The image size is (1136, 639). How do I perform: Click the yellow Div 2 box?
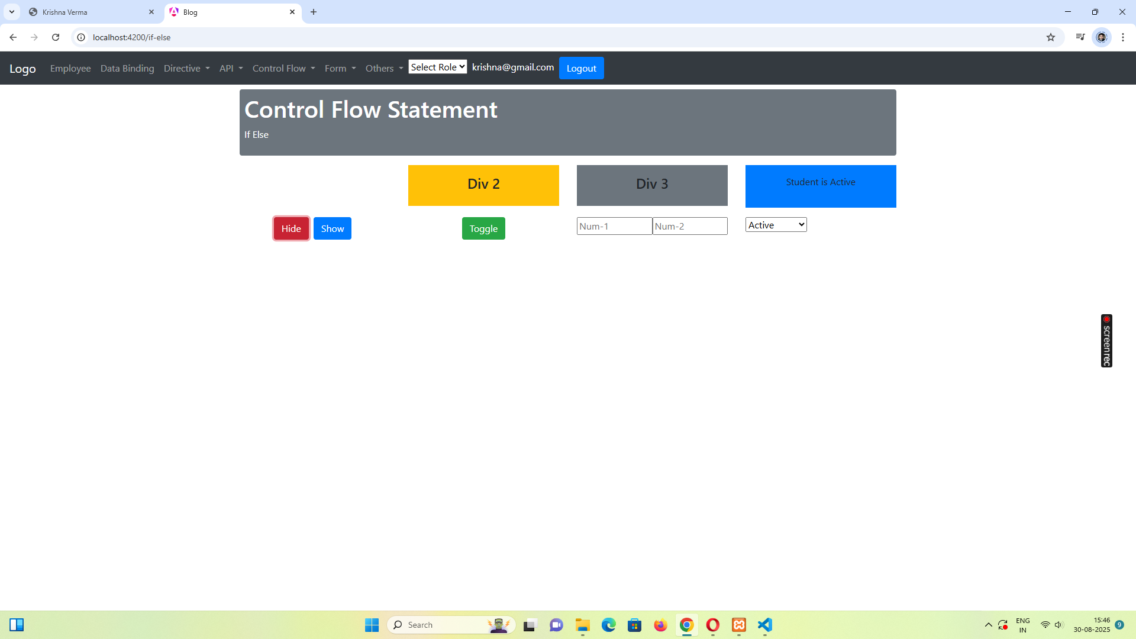pos(483,185)
